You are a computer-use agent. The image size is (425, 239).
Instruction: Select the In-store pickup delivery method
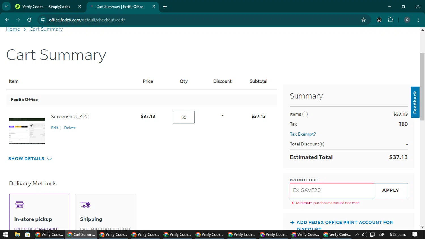click(40, 212)
